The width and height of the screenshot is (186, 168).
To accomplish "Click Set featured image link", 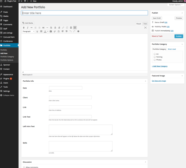I will pos(159,81).
